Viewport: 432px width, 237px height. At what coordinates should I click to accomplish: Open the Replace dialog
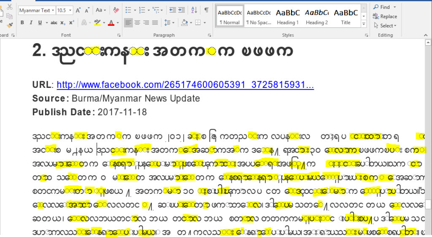(x=385, y=16)
